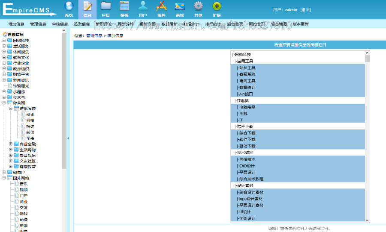Screen dimensions: 386x232
Task: Click the 游戏 page icon in tree
Action: [17, 214]
